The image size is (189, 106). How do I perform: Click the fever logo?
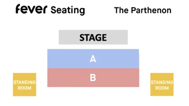[31, 9]
